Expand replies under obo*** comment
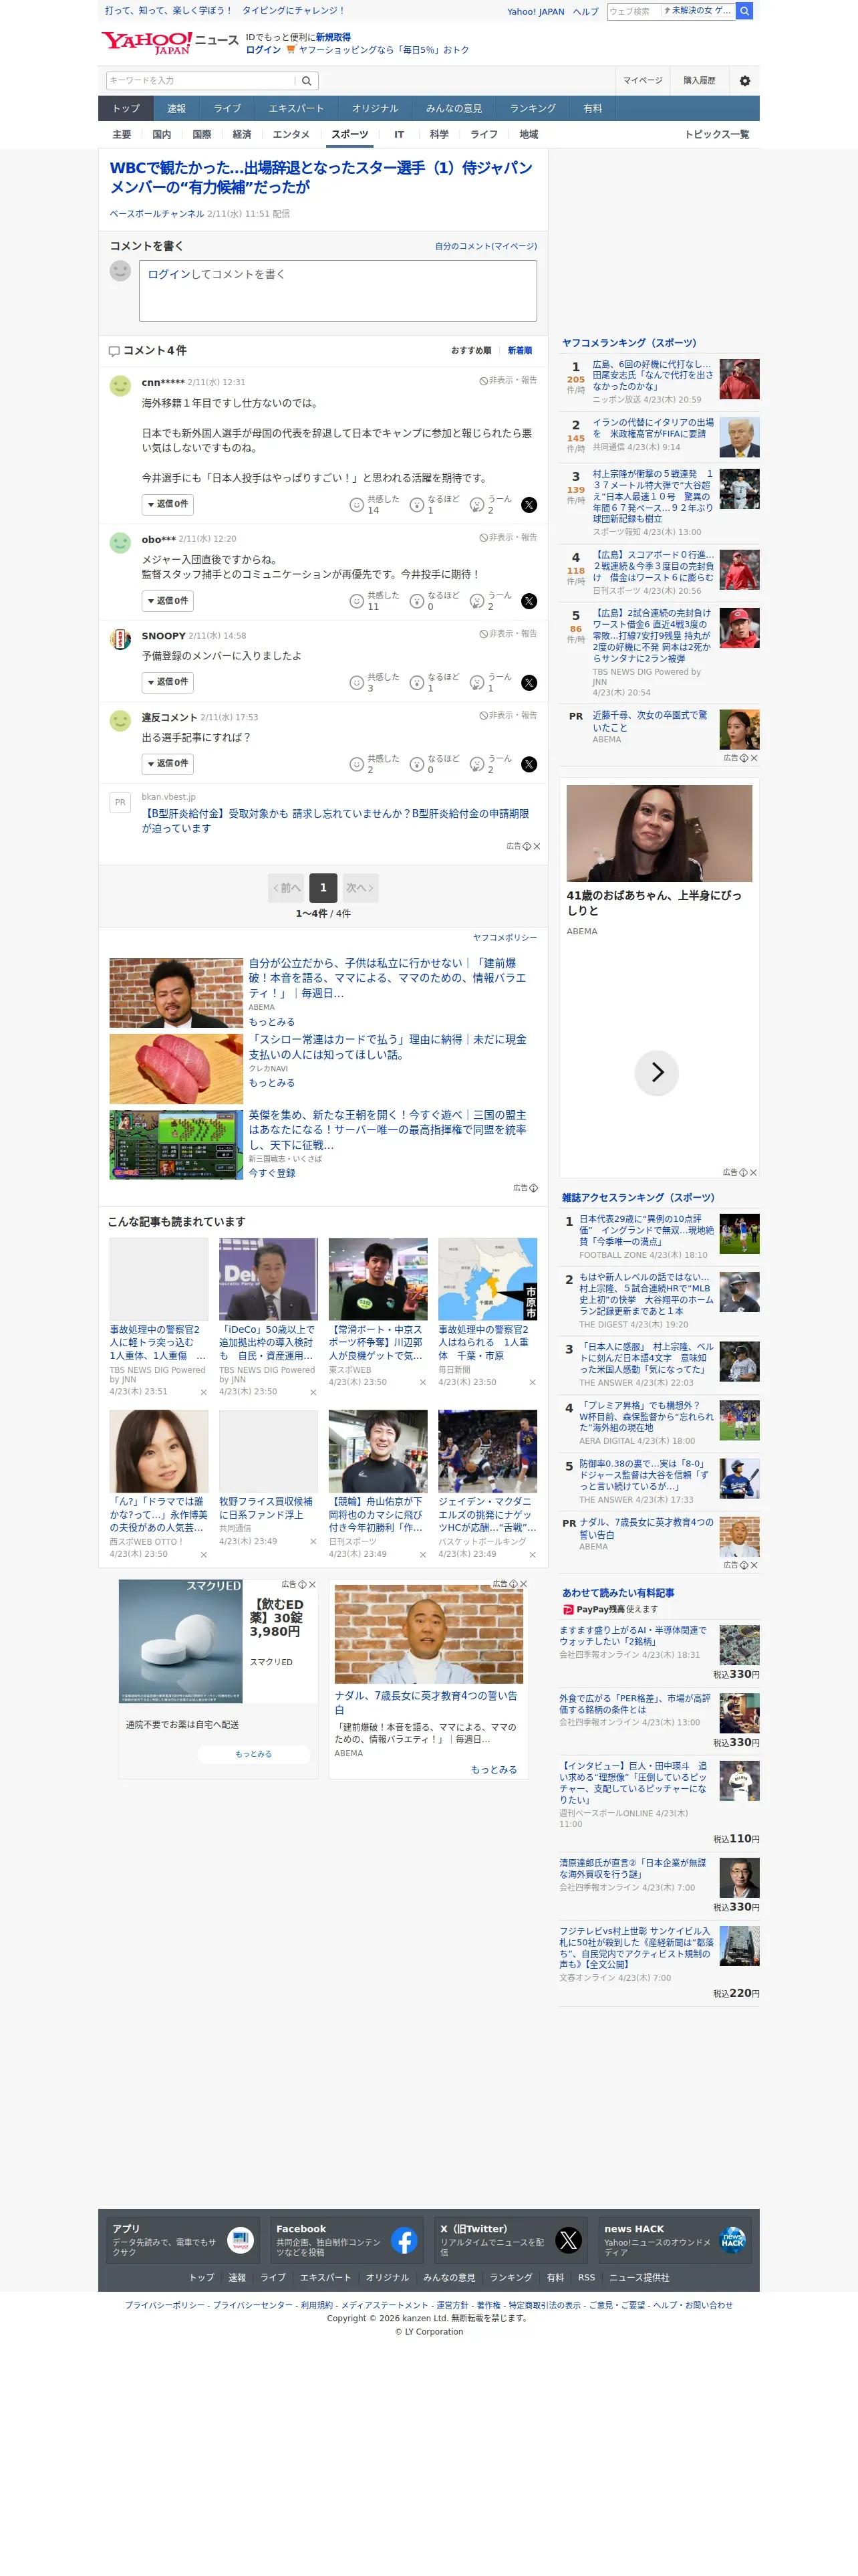Viewport: 858px width, 2576px height. coord(167,601)
